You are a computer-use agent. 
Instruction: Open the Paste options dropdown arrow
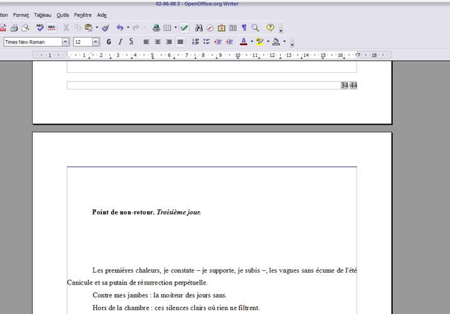pyautogui.click(x=97, y=28)
